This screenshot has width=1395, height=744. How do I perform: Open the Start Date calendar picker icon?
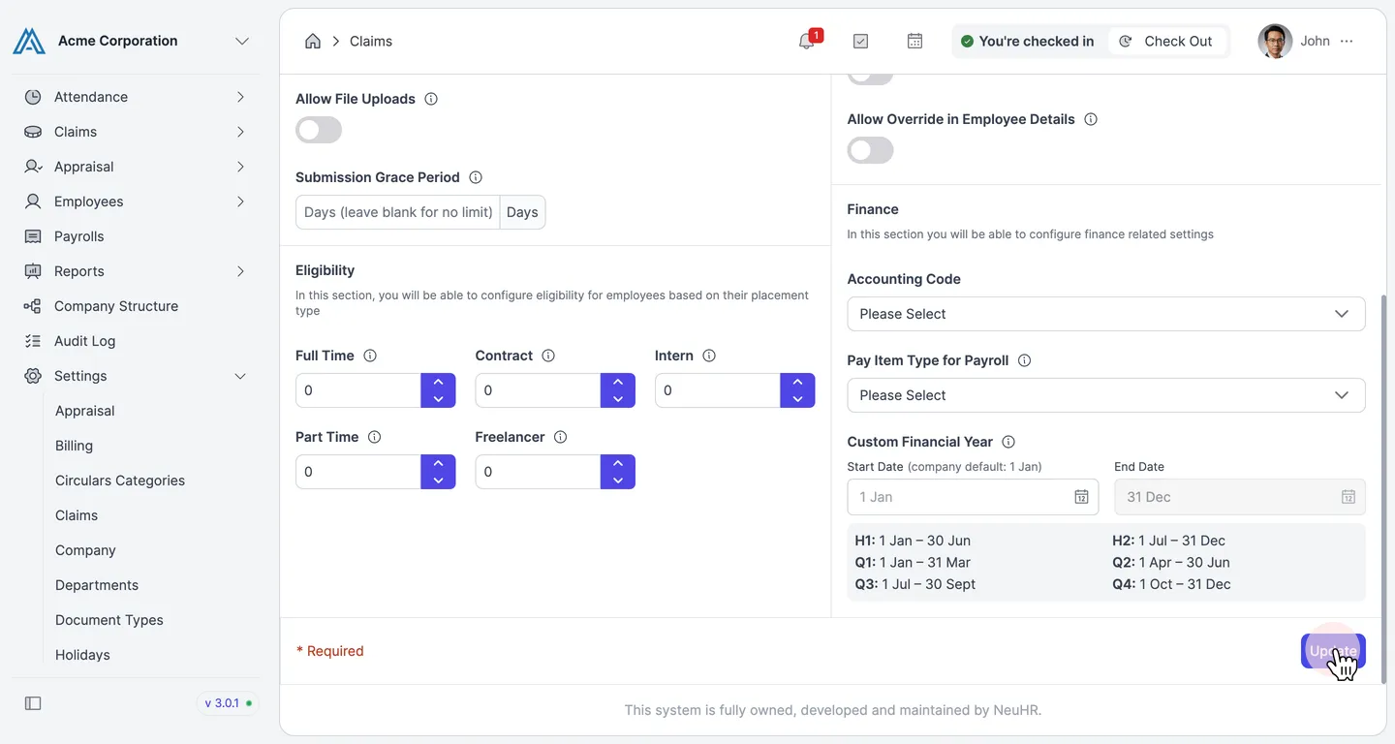(x=1082, y=497)
